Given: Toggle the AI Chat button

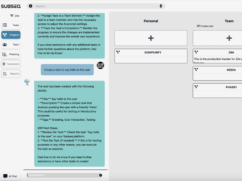Looking at the screenshot, I should pos(11,176).
